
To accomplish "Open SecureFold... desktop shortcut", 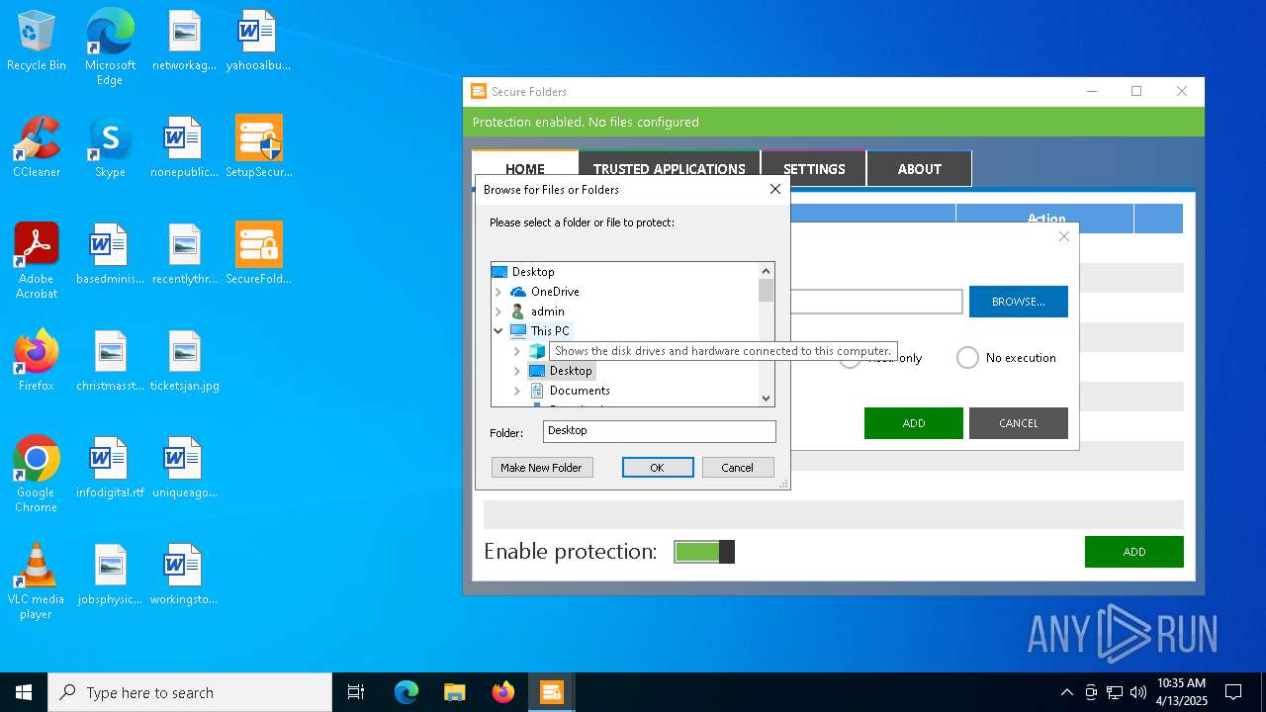I will click(x=257, y=255).
